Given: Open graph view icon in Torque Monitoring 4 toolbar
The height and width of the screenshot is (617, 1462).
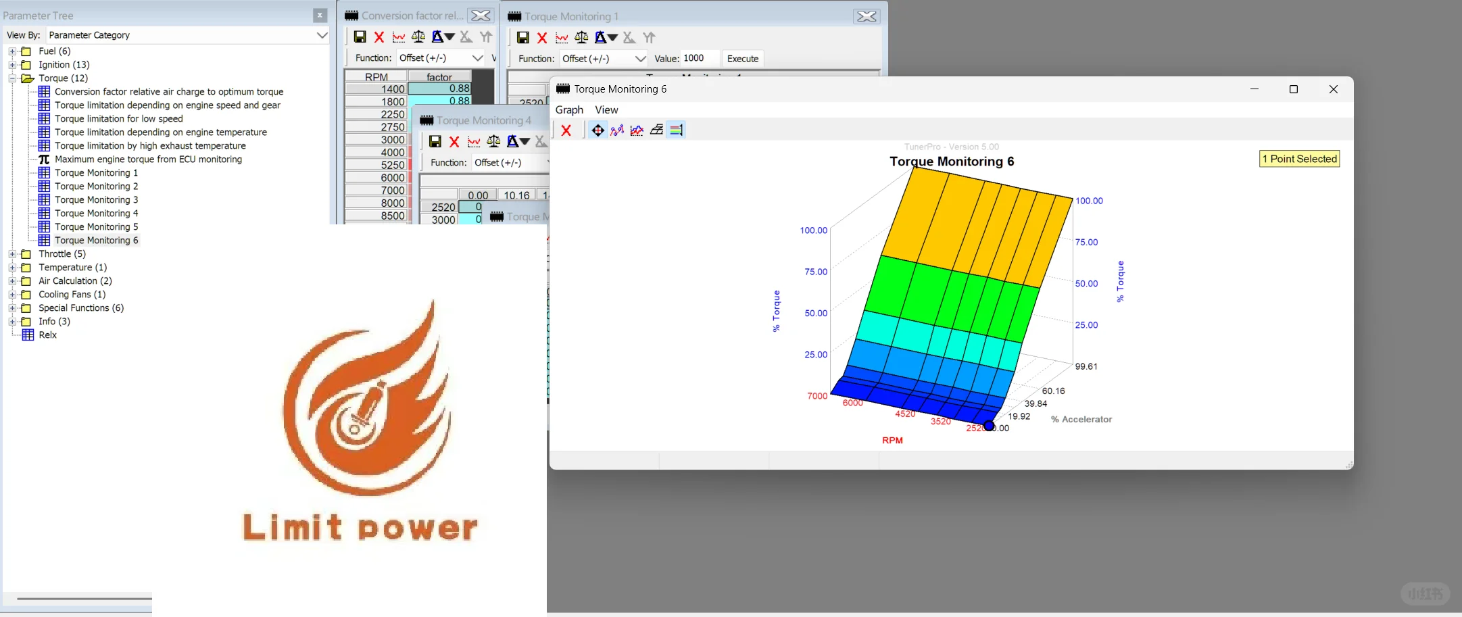Looking at the screenshot, I should (474, 141).
